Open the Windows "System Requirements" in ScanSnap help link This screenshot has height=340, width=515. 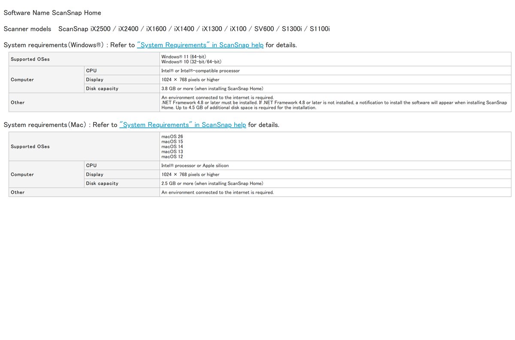click(200, 45)
